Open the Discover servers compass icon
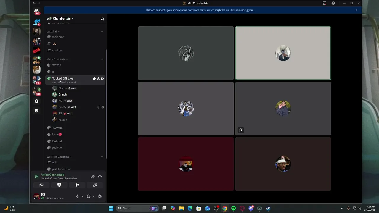Screen dimensions: 379x213 coord(36,111)
